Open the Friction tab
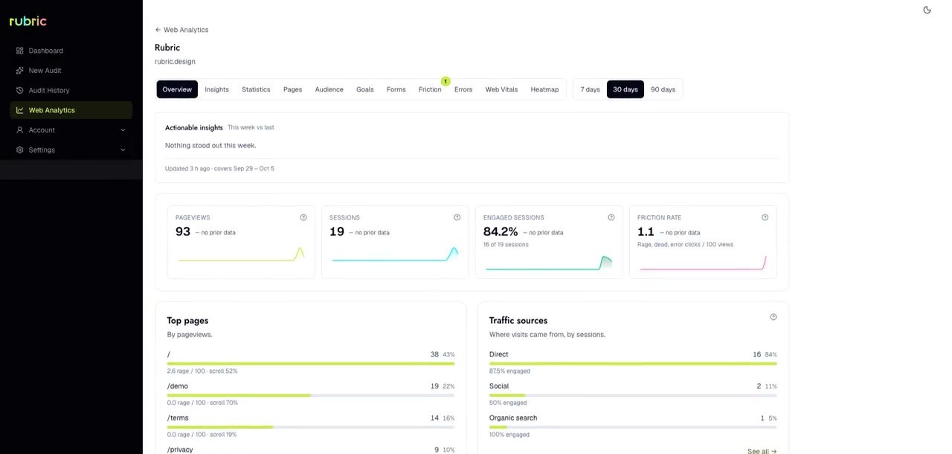 [430, 89]
